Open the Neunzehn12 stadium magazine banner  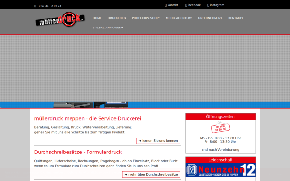pos(220,170)
